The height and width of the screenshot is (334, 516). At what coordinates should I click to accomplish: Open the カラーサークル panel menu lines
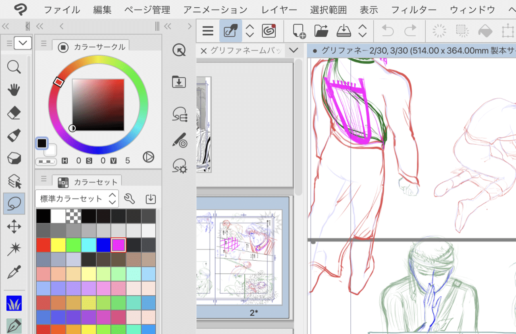pos(44,44)
